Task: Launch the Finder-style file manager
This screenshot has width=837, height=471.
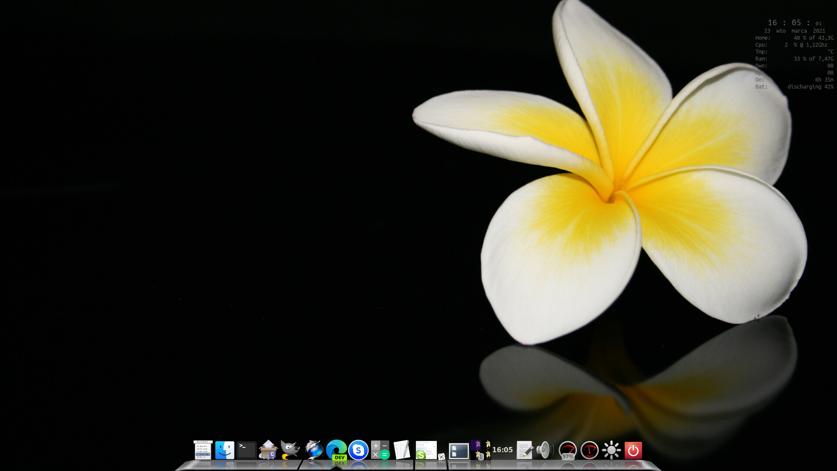Action: click(x=225, y=450)
